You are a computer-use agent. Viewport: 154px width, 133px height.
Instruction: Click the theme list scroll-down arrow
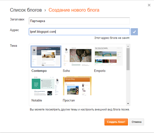pos(128,103)
